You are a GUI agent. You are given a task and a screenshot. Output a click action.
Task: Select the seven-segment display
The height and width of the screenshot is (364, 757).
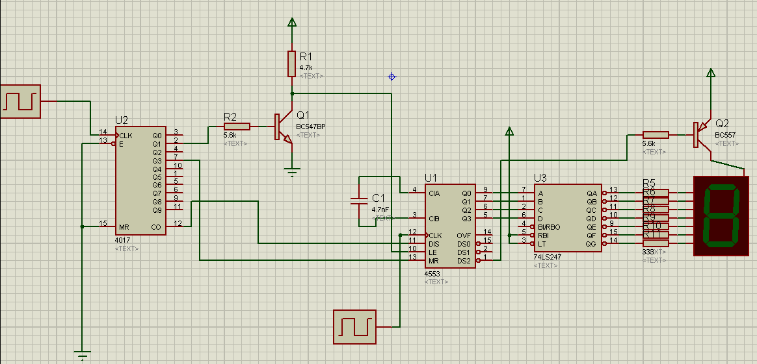[721, 215]
